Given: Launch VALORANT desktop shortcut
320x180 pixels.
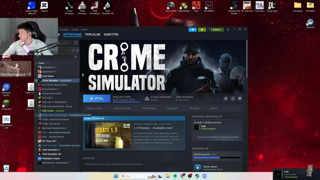Looking at the screenshot, I should [x=209, y=7].
